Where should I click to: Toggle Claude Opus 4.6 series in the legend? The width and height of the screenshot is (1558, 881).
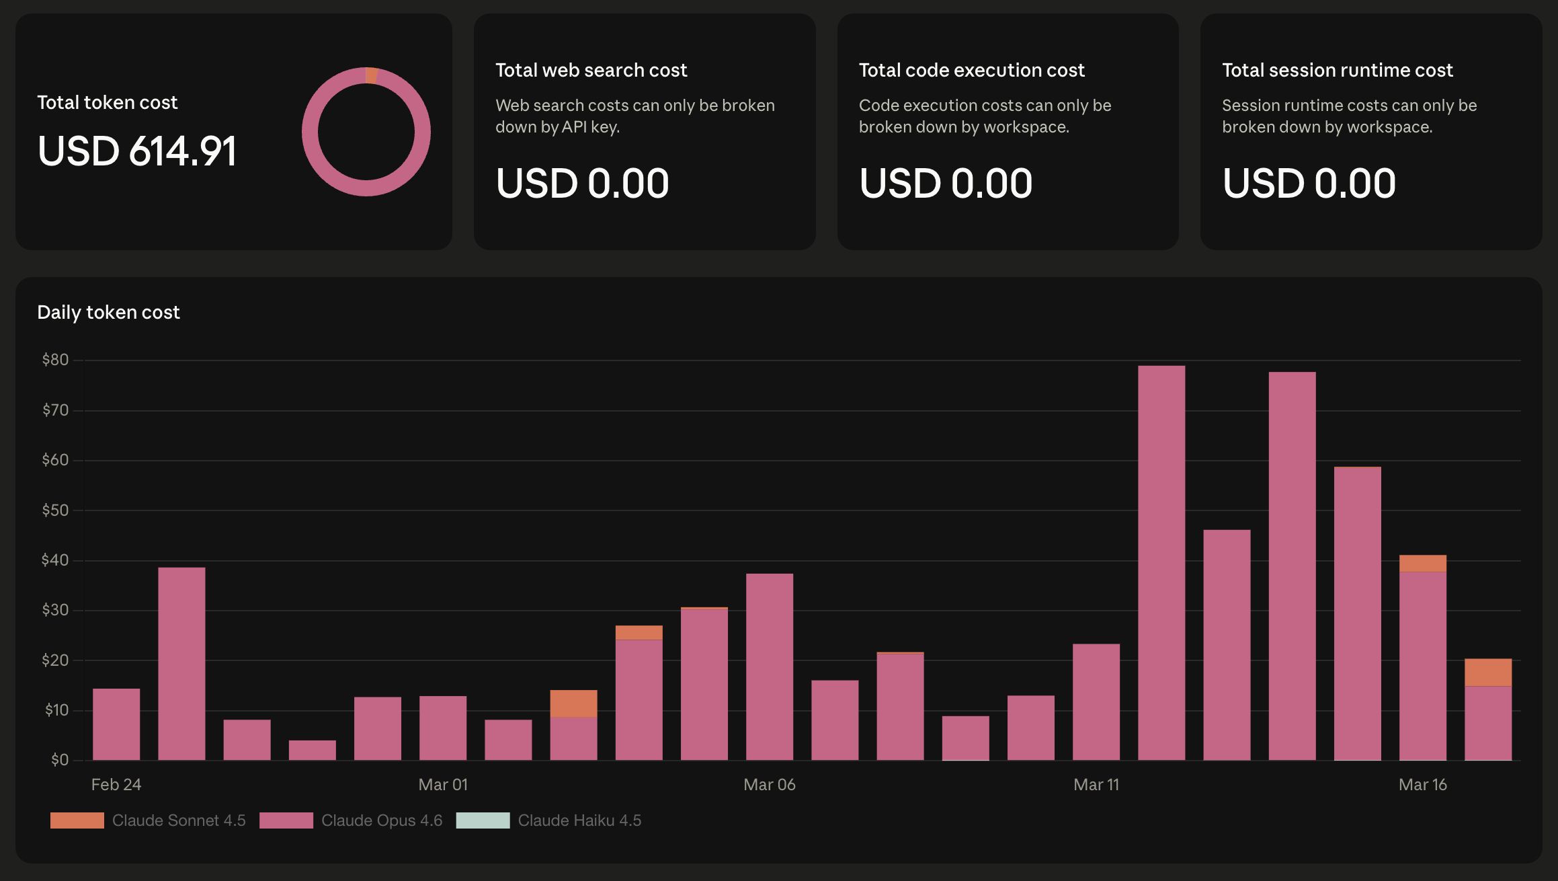click(382, 820)
